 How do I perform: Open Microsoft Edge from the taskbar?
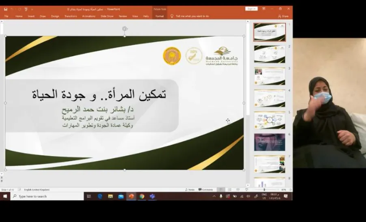(100, 196)
